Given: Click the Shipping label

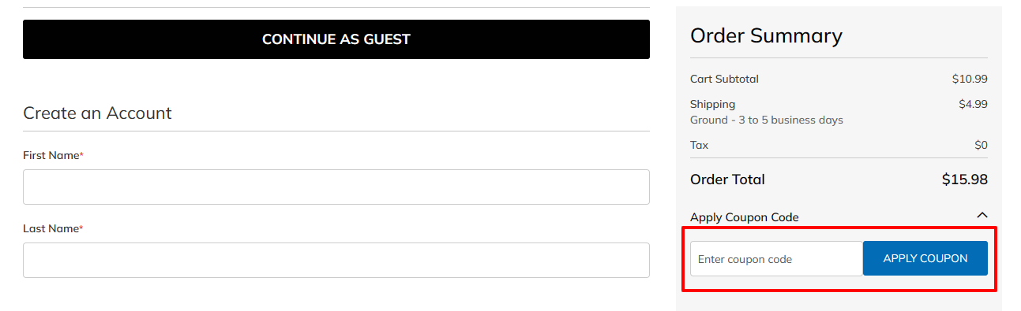Looking at the screenshot, I should [712, 104].
